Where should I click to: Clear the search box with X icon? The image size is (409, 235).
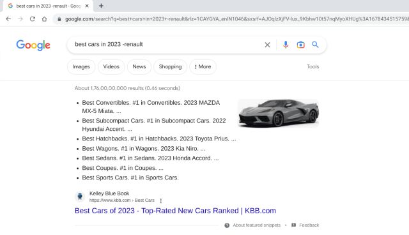click(267, 45)
